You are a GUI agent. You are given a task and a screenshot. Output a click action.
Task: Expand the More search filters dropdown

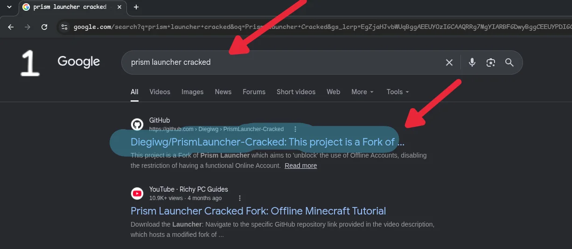pos(363,92)
